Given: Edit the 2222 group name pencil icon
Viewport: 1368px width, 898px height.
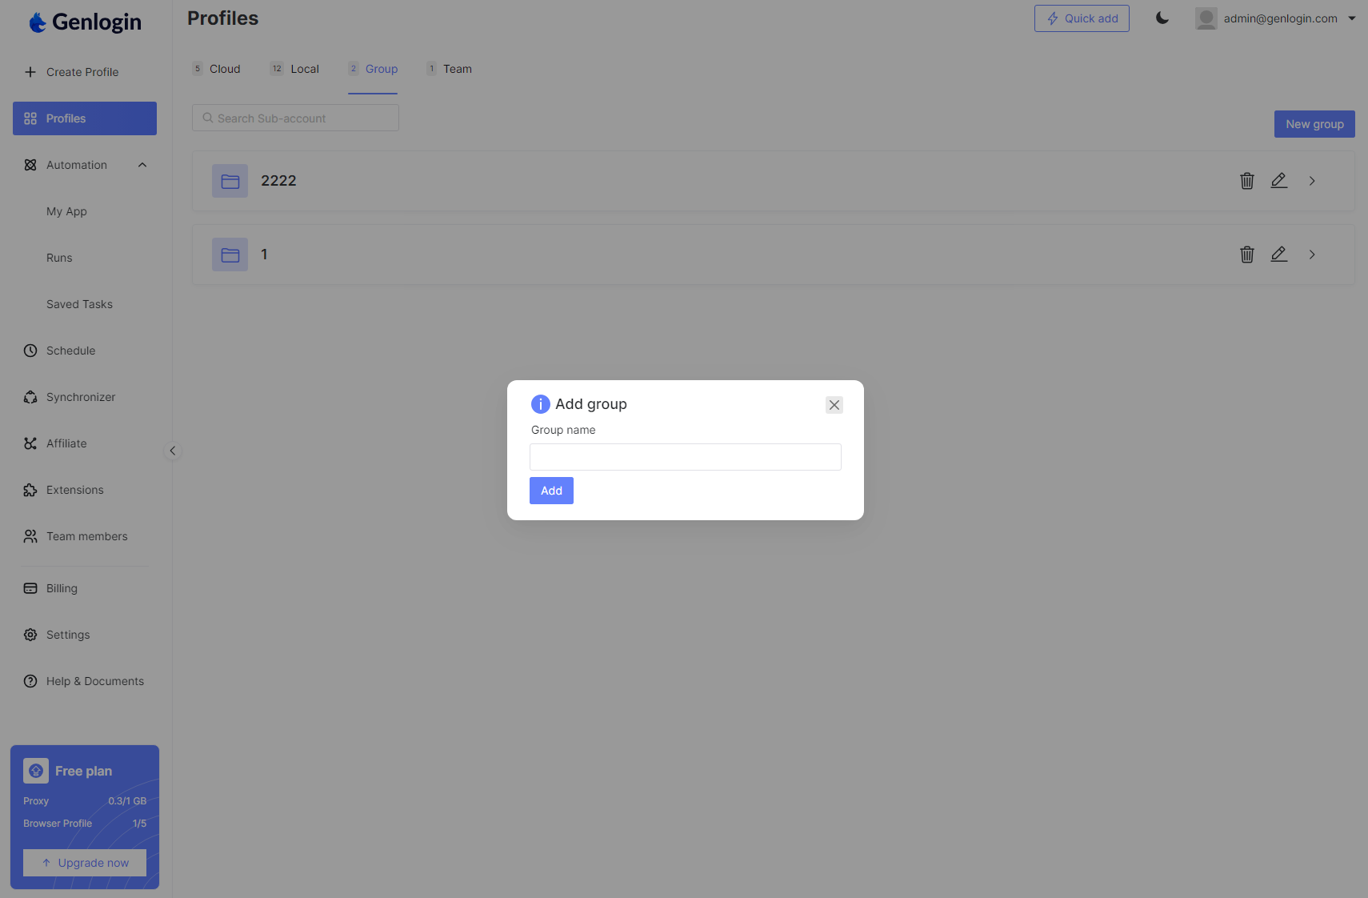Looking at the screenshot, I should click(1278, 181).
